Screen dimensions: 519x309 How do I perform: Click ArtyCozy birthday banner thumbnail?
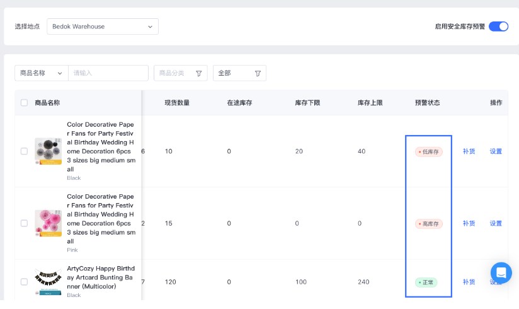pyautogui.click(x=48, y=281)
